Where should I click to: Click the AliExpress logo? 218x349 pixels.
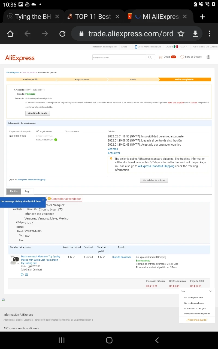point(20,58)
